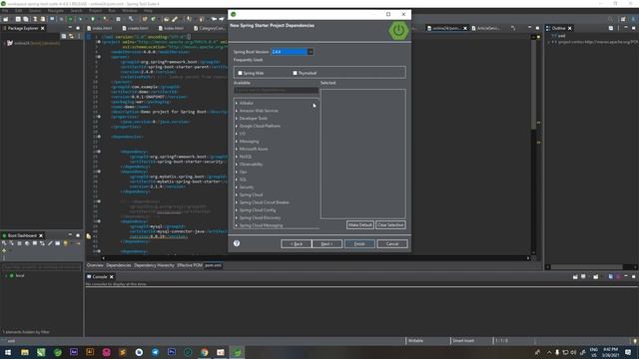Open the Project menu
Viewport: 639px width, 359px height.
click(96, 11)
